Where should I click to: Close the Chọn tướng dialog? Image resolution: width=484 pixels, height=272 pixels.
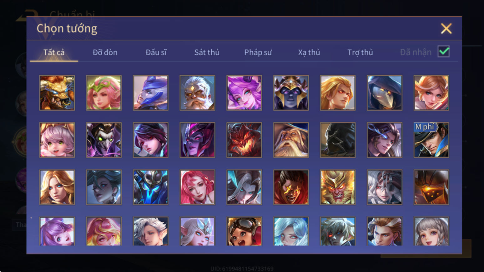(446, 28)
